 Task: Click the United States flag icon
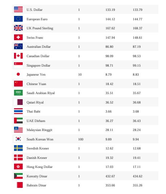(18, 9)
